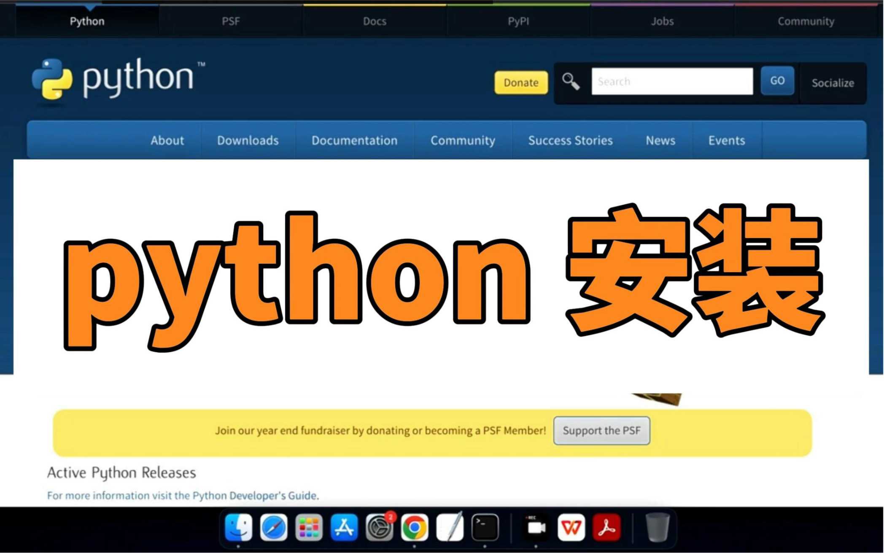Switch to Google Chrome in the dock
Viewport: 884px width, 553px height.
point(415,527)
